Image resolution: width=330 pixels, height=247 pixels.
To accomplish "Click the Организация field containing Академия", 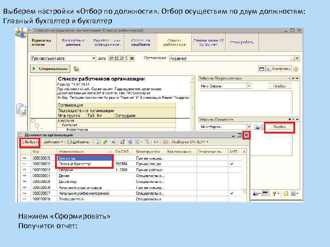I will (x=230, y=59).
